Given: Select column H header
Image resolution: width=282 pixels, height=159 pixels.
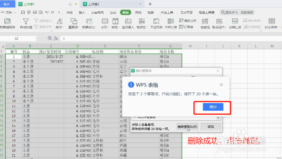Looking at the screenshot, I should 190,46.
